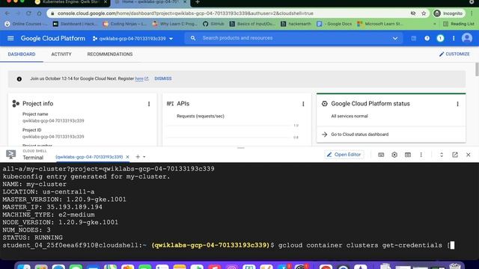479x269 pixels.
Task: Open the user account avatar
Action: click(467, 38)
